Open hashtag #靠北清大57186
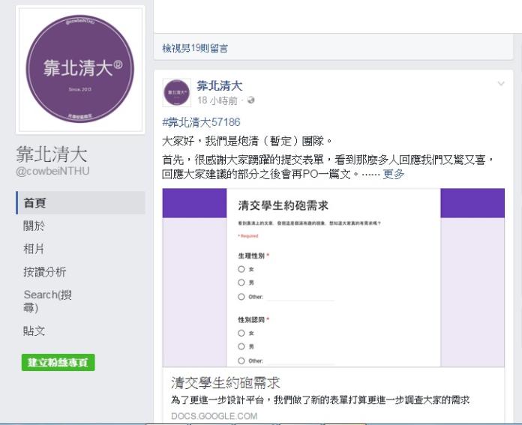522x425 pixels. click(201, 122)
